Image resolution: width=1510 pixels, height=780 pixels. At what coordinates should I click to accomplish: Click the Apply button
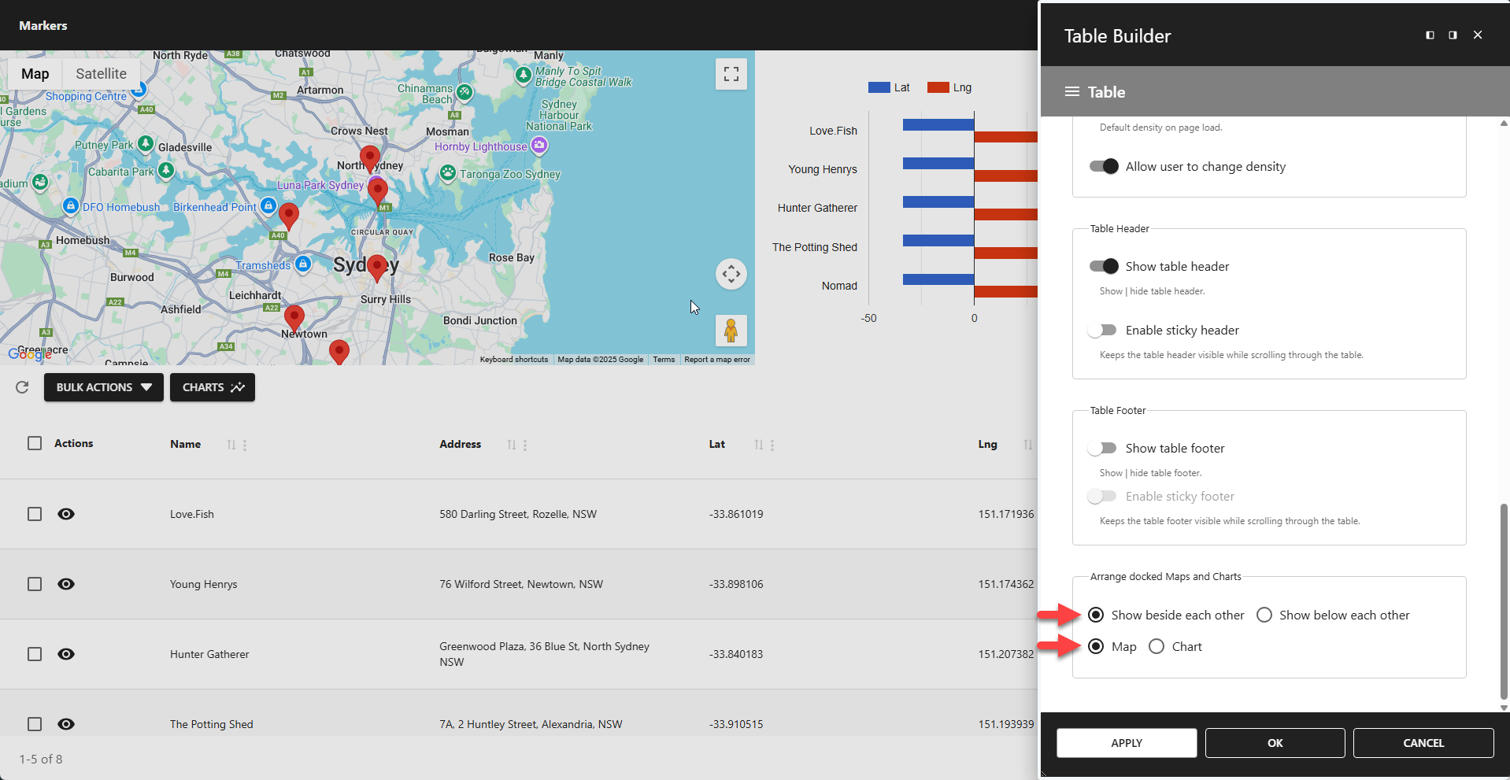(x=1126, y=742)
